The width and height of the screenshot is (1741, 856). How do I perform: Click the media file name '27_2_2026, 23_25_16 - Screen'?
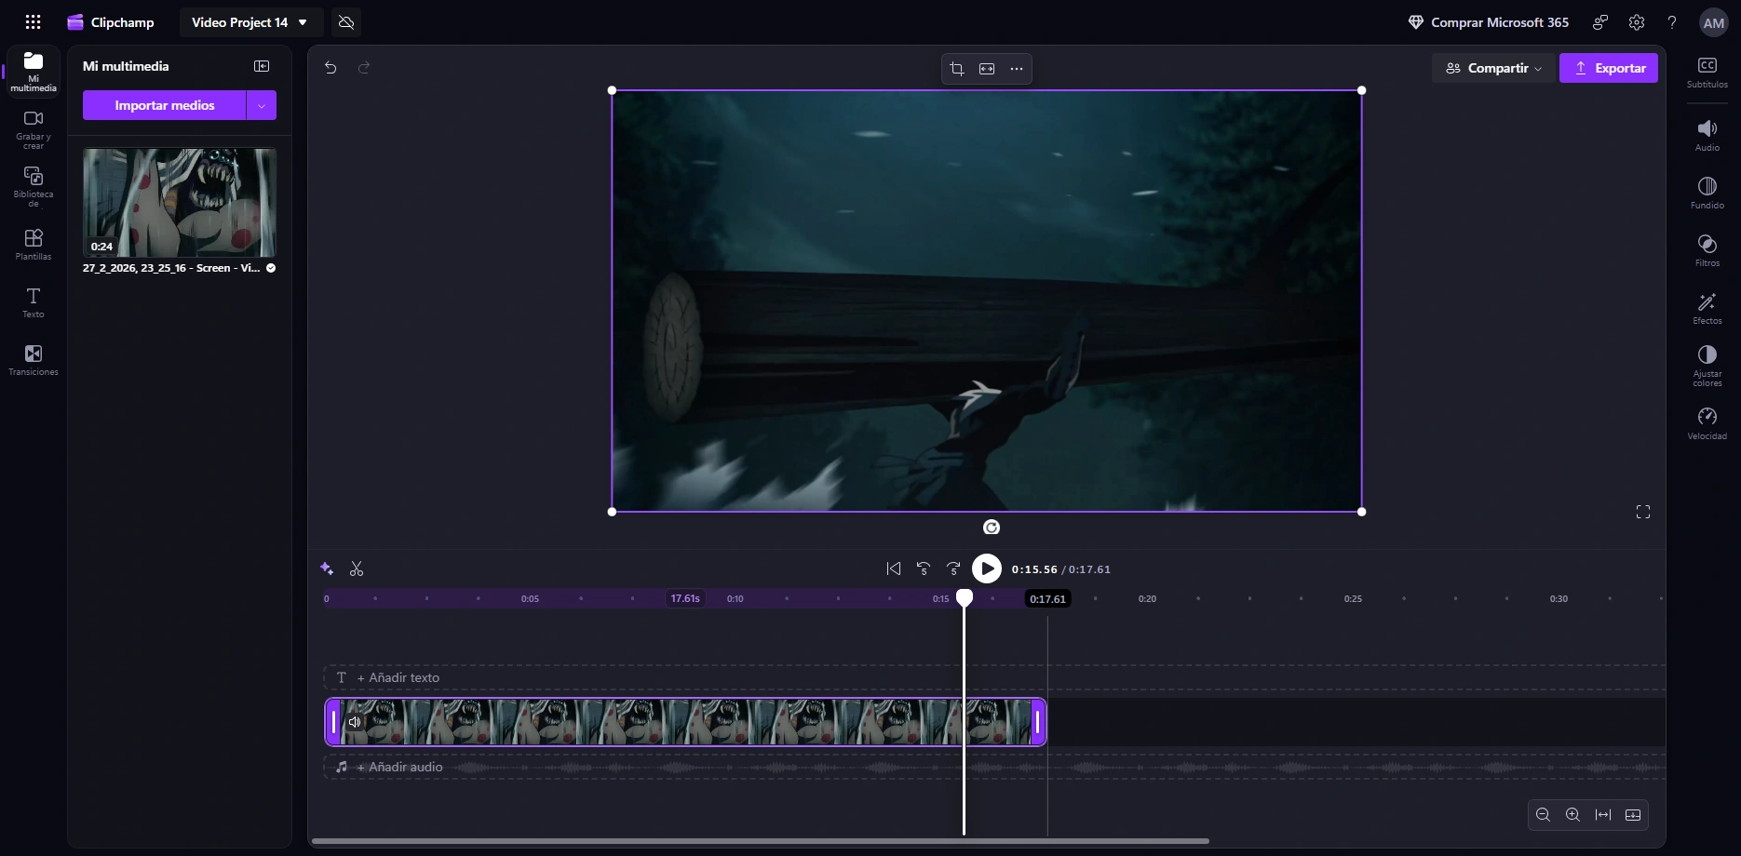171,268
